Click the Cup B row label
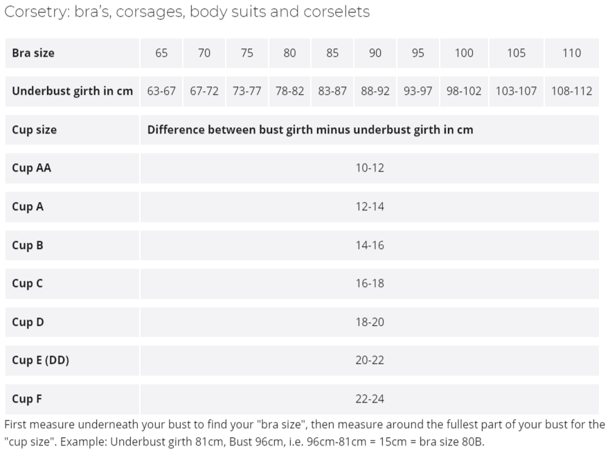The image size is (610, 451). tap(28, 245)
